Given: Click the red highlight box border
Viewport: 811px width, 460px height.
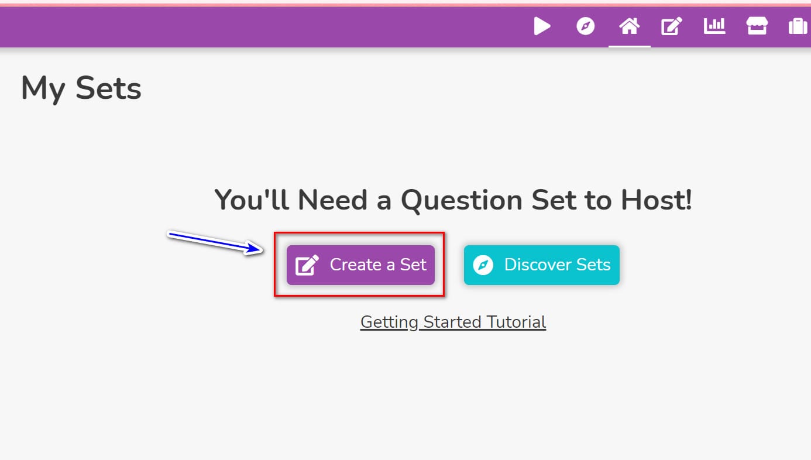Looking at the screenshot, I should pyautogui.click(x=360, y=233).
